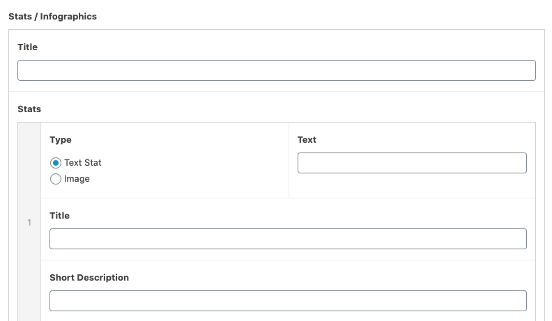Click the "Stats / Infographics" section heading
Viewport: 552px width, 321px height.
(52, 17)
